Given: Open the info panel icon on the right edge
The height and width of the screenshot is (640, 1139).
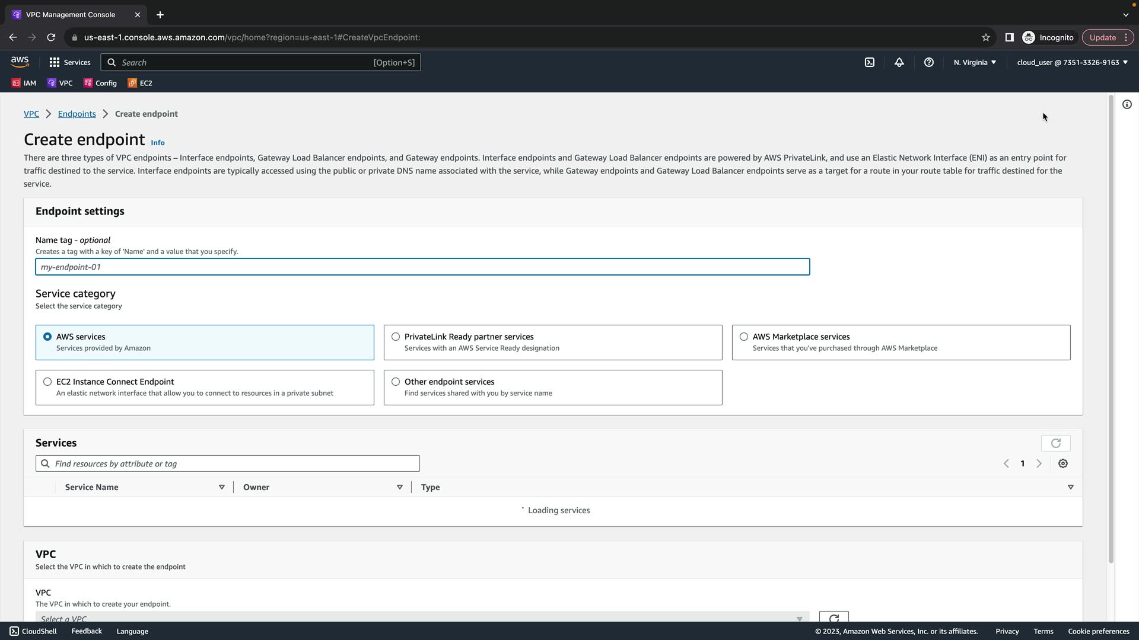Looking at the screenshot, I should click(1127, 104).
